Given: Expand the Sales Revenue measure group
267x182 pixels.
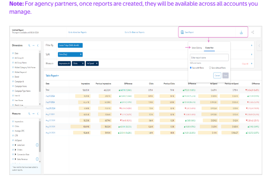Looking at the screenshot, I should click(15, 159).
